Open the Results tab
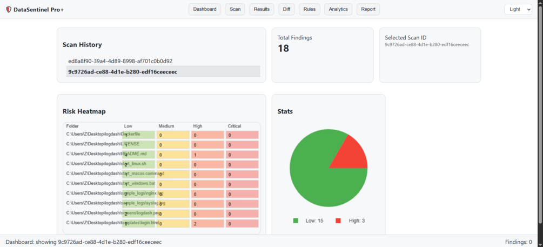543x247 pixels. click(262, 9)
